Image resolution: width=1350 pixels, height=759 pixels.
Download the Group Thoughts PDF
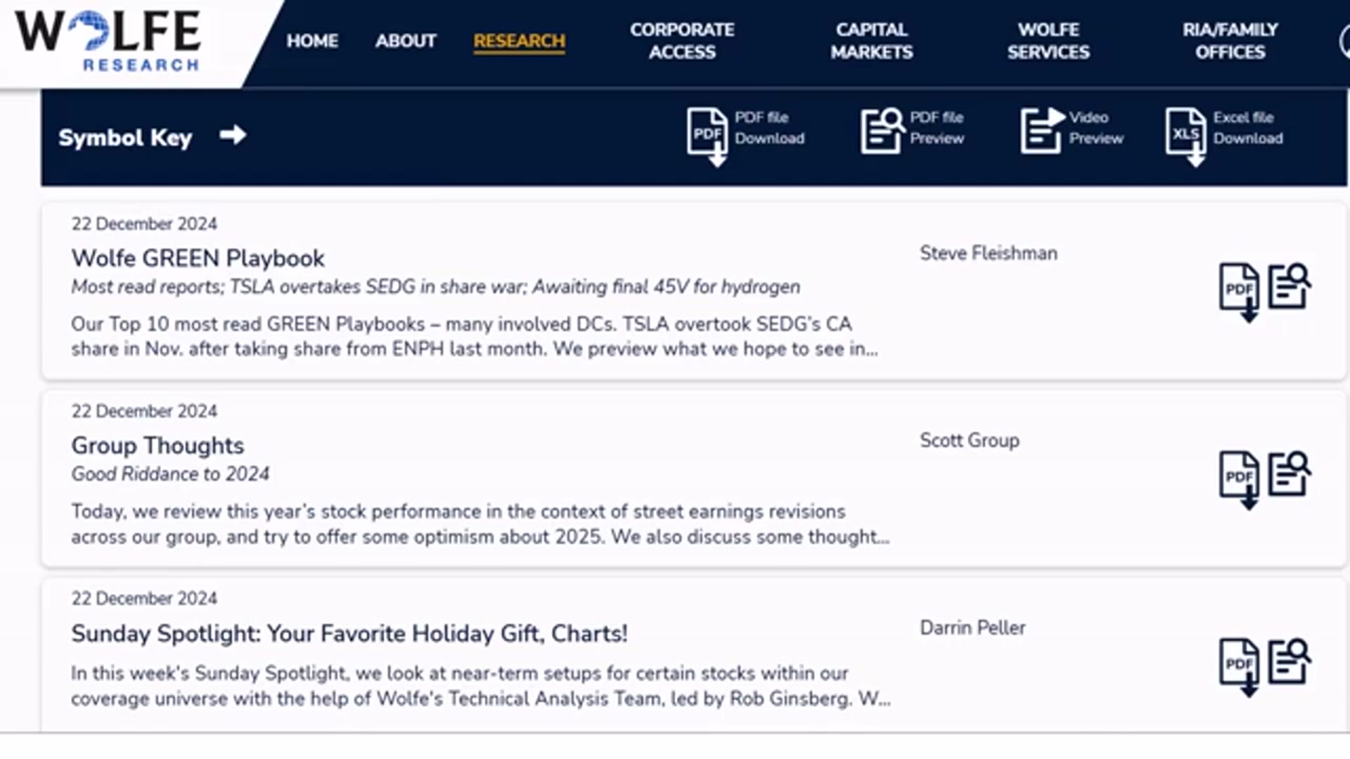(1239, 479)
